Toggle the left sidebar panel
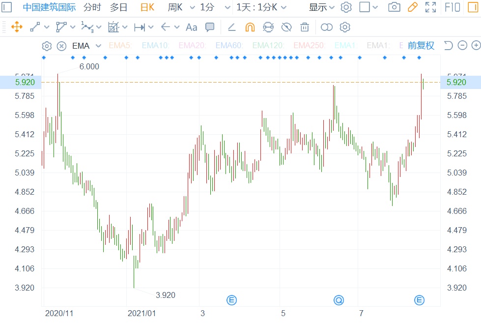 tap(7, 7)
